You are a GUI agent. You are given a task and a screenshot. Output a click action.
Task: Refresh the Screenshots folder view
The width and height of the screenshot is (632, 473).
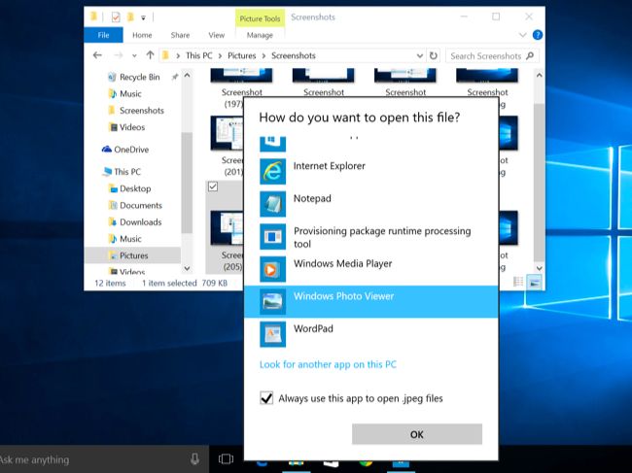(x=434, y=56)
